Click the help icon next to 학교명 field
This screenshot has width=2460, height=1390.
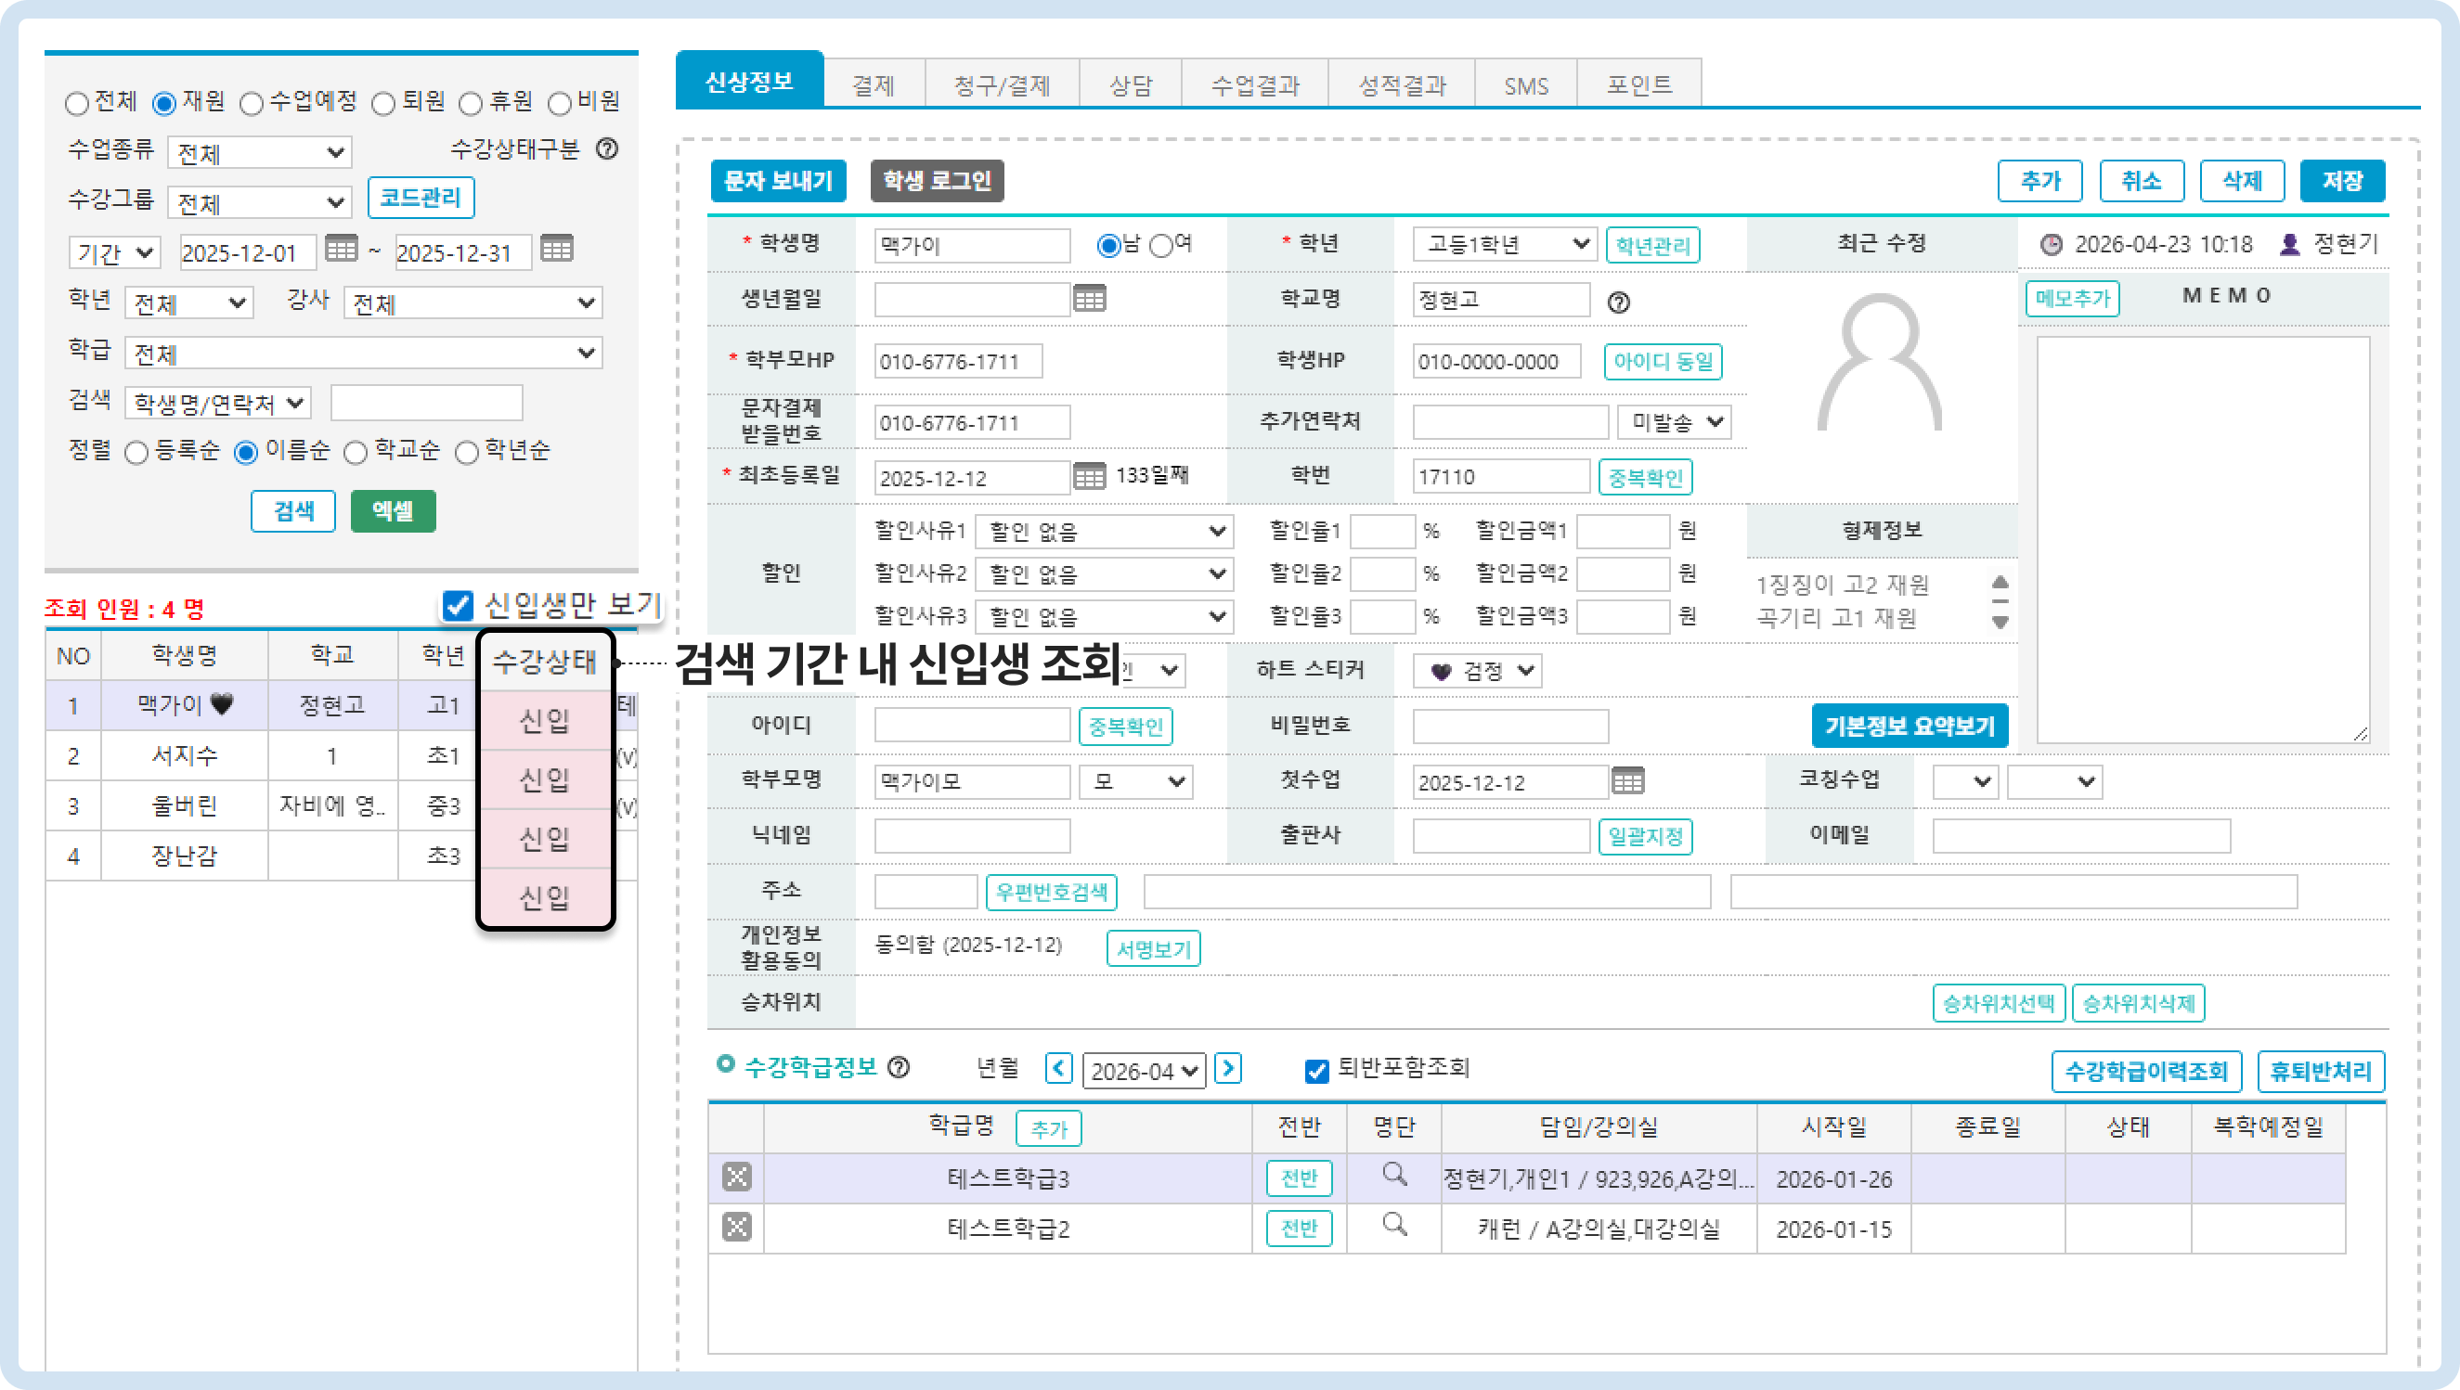[x=1618, y=302]
